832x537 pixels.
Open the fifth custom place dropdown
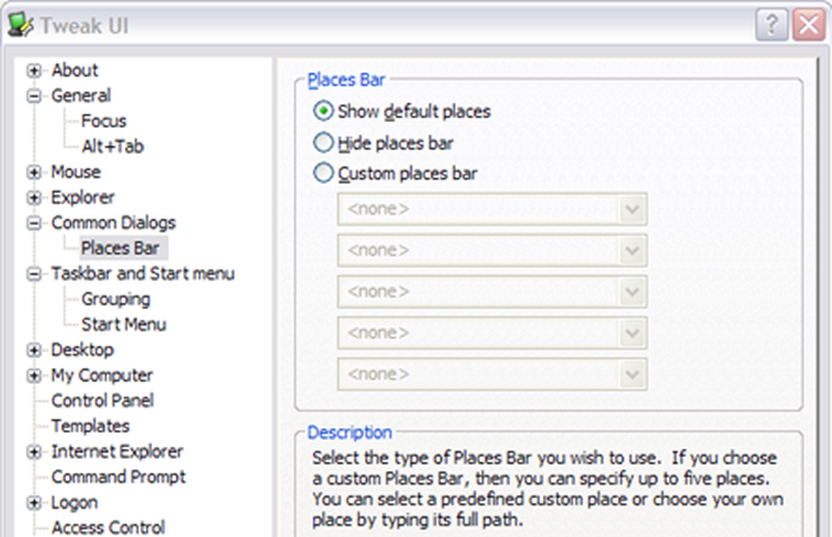click(x=632, y=374)
